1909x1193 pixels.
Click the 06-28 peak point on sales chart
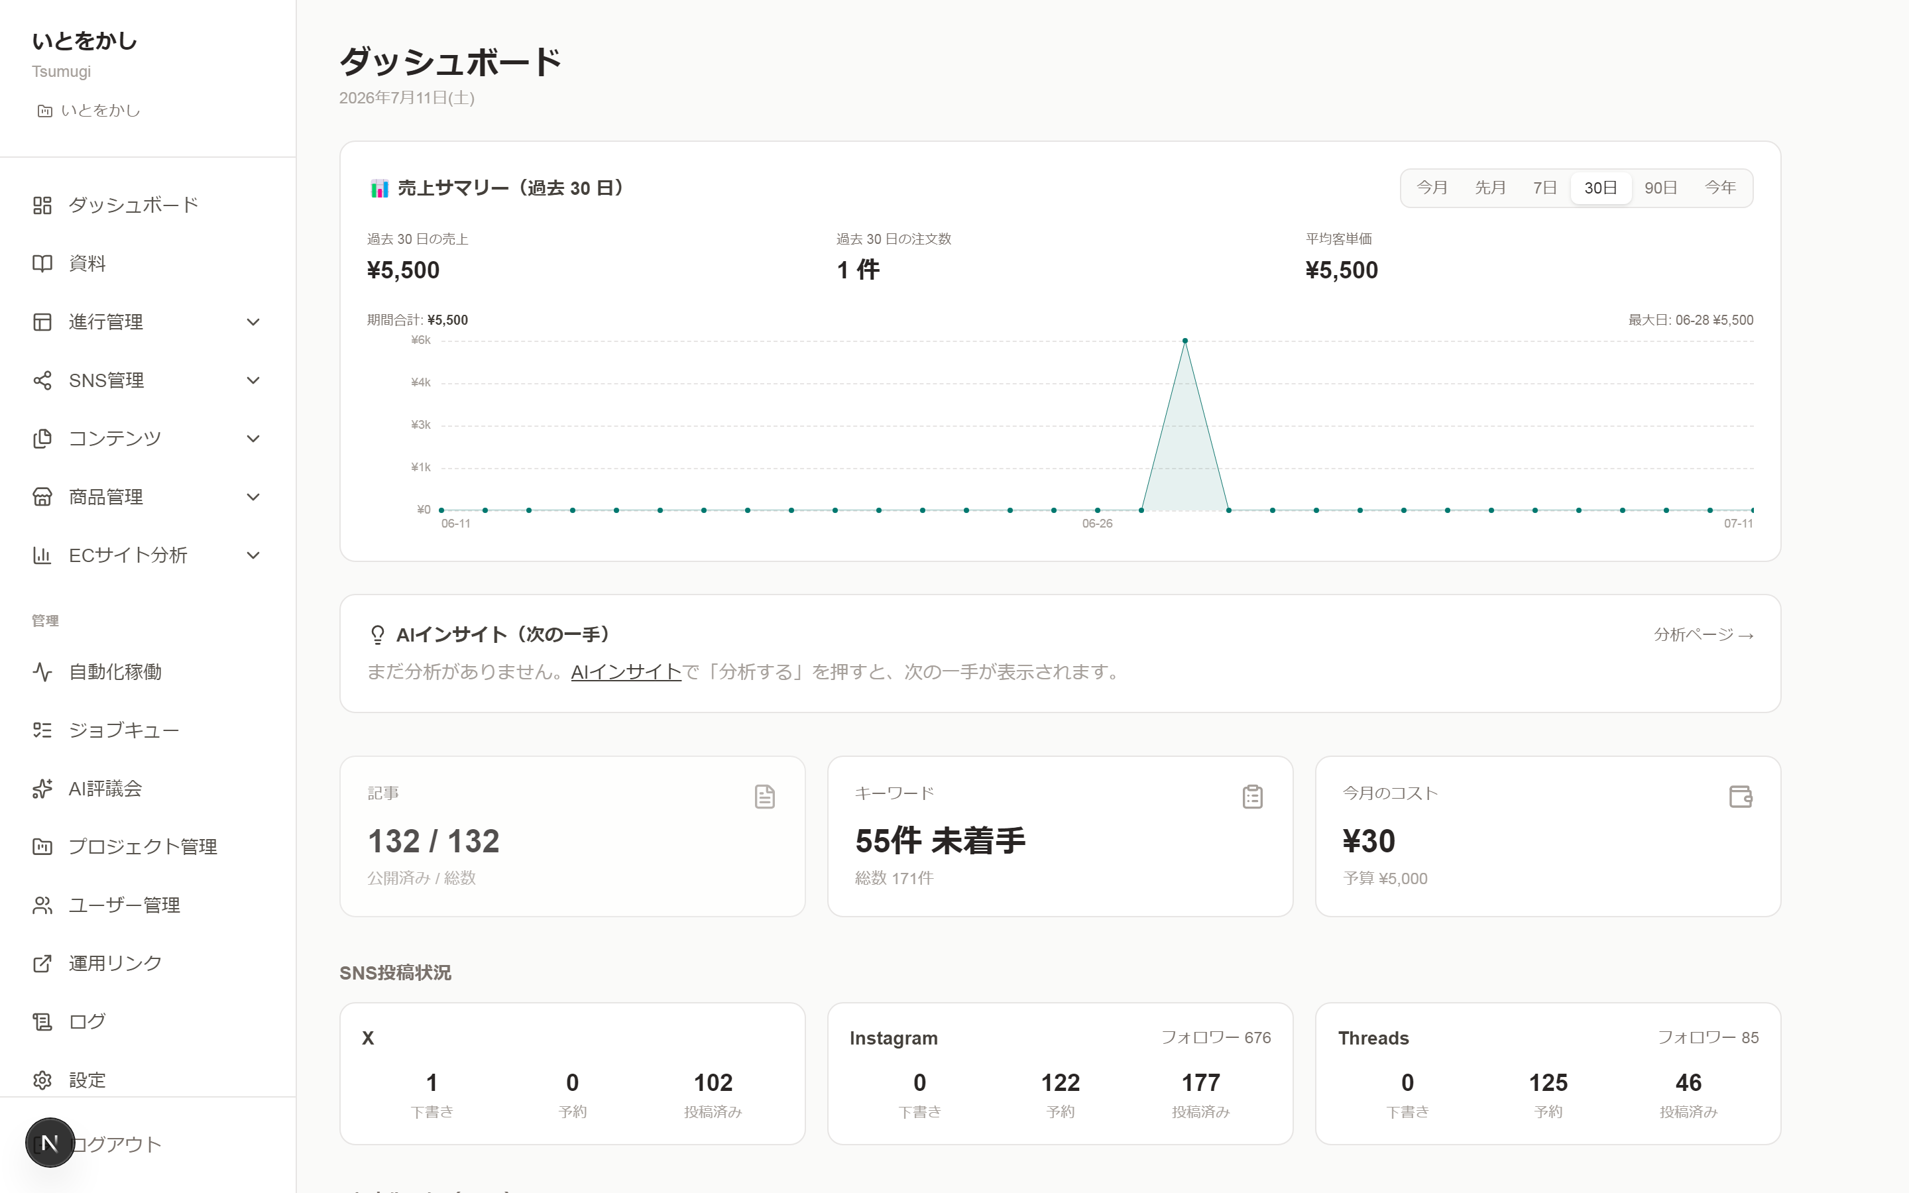(1185, 341)
